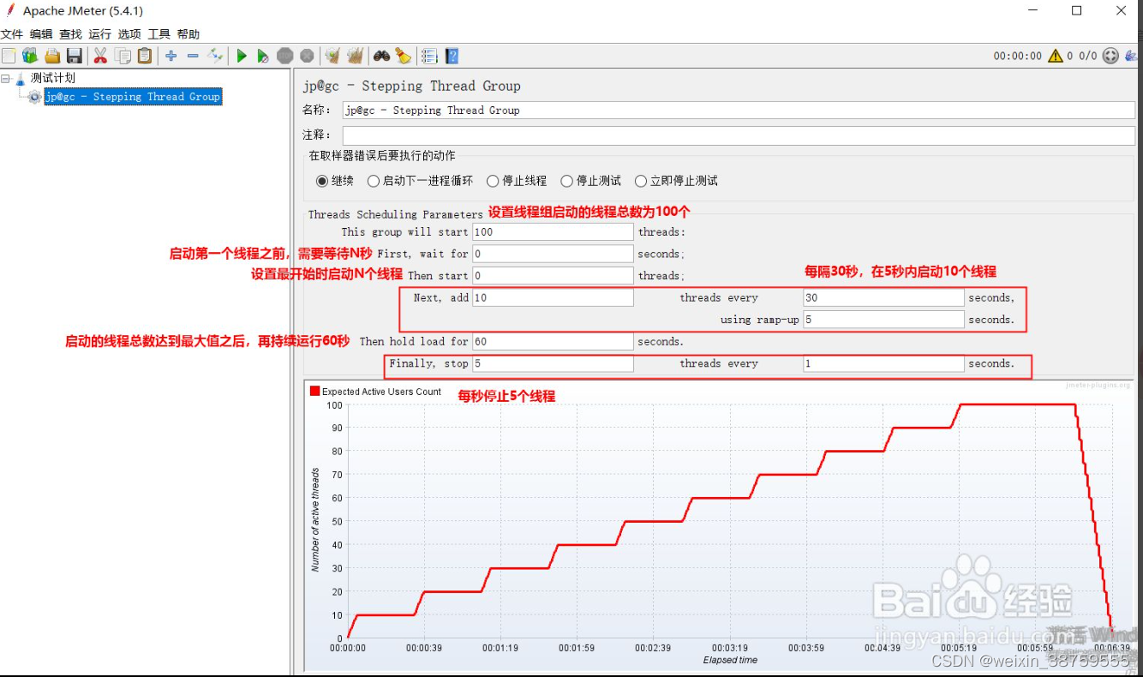Toggle enable state with the arrows icon
The width and height of the screenshot is (1143, 677).
[215, 56]
